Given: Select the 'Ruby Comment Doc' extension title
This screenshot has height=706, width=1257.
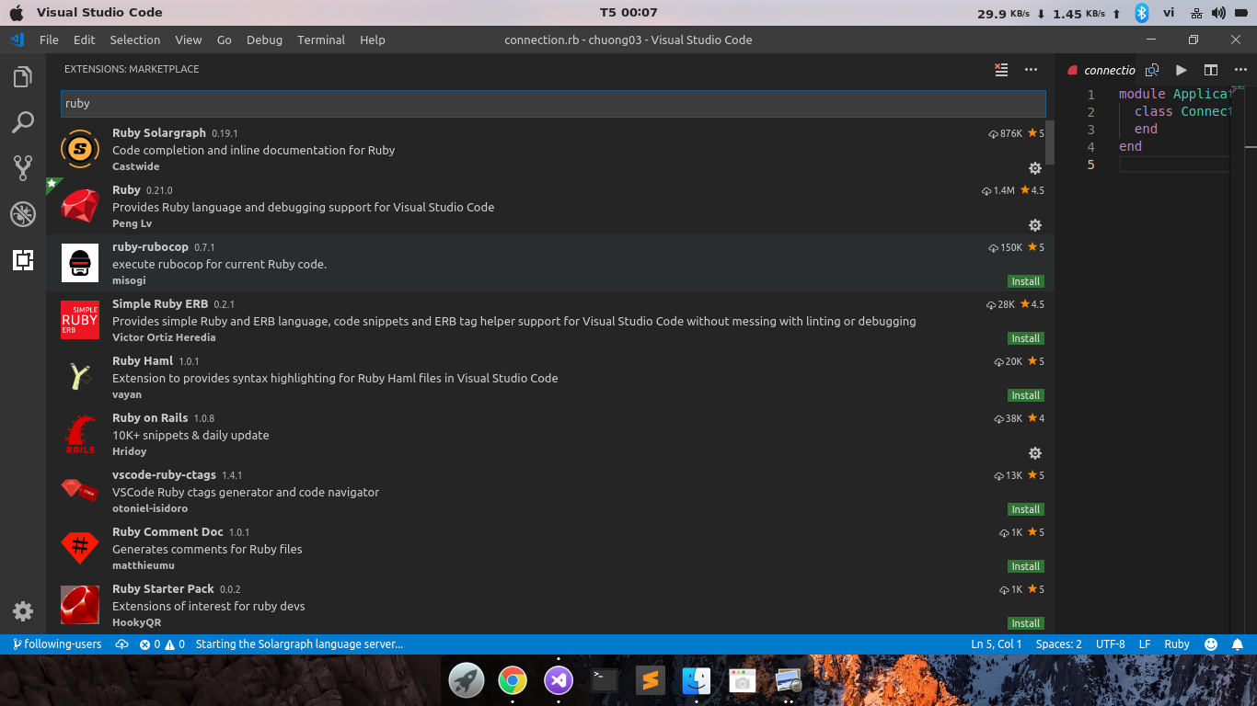Looking at the screenshot, I should pos(167,532).
